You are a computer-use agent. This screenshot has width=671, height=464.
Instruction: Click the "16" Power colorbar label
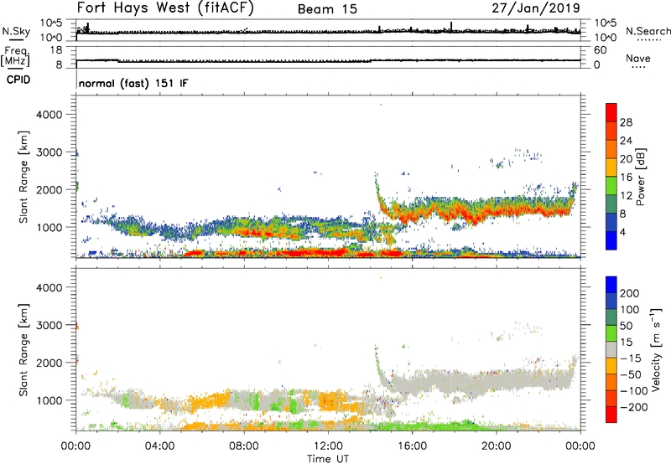[626, 178]
